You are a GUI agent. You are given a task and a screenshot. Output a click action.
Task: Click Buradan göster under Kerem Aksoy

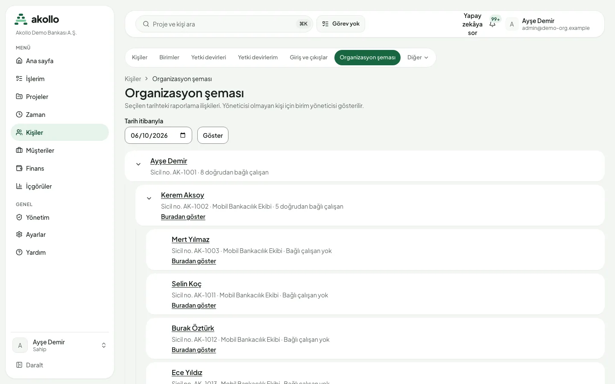(x=183, y=217)
